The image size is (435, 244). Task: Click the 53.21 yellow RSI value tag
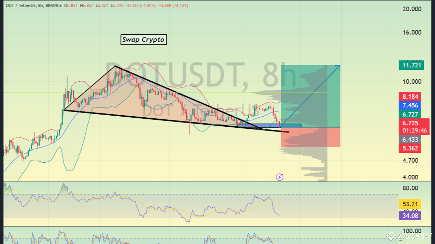pyautogui.click(x=410, y=204)
